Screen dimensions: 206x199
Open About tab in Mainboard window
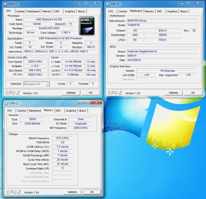click(x=184, y=11)
